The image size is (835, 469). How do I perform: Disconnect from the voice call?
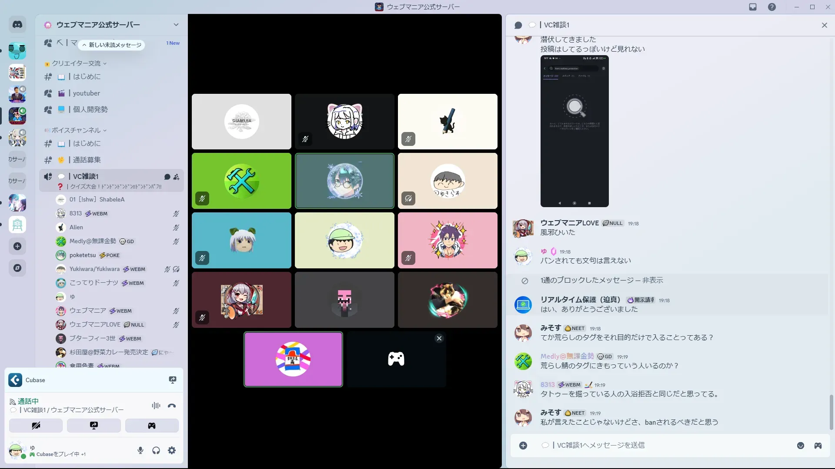click(172, 406)
